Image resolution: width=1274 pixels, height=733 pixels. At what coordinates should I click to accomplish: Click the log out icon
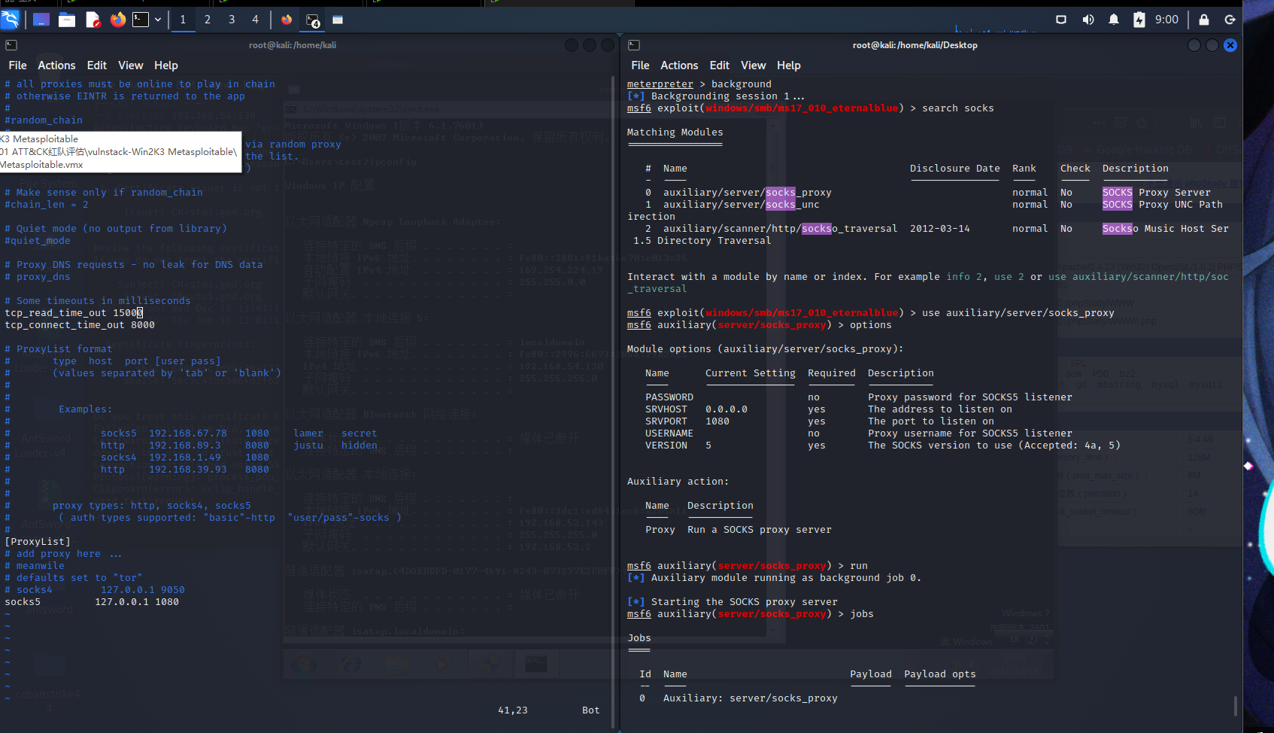pos(1230,20)
